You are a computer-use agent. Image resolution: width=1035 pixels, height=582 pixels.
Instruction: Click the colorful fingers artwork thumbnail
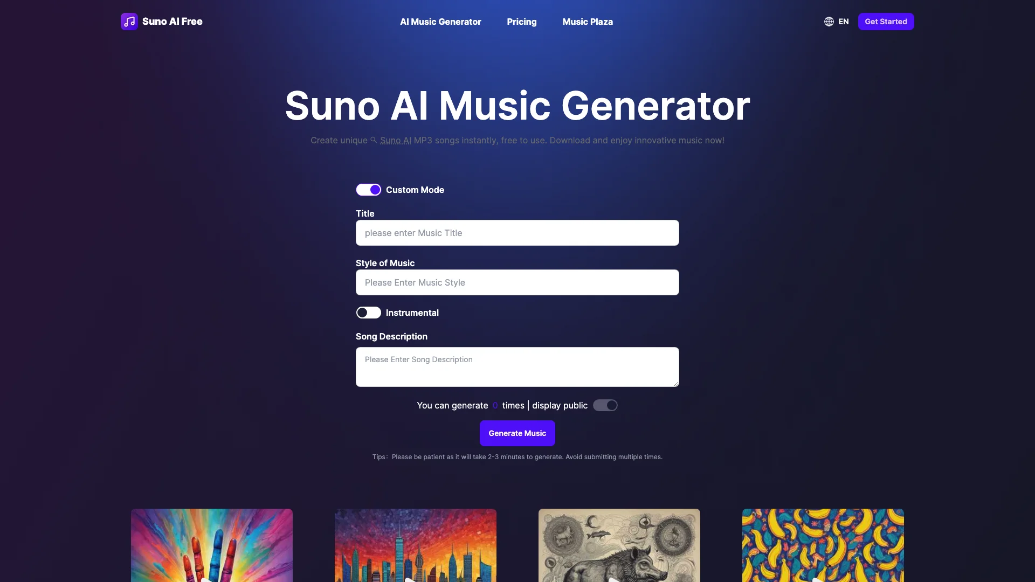point(211,545)
